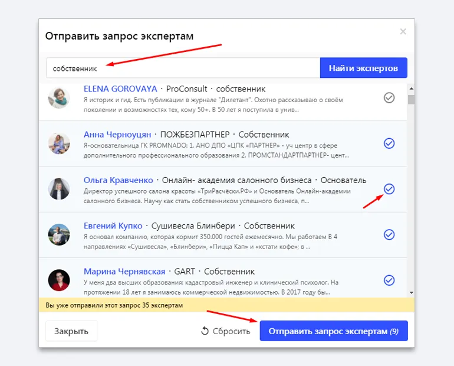Click Ольга Кравченко's avatar image
This screenshot has height=366, width=454.
point(59,189)
